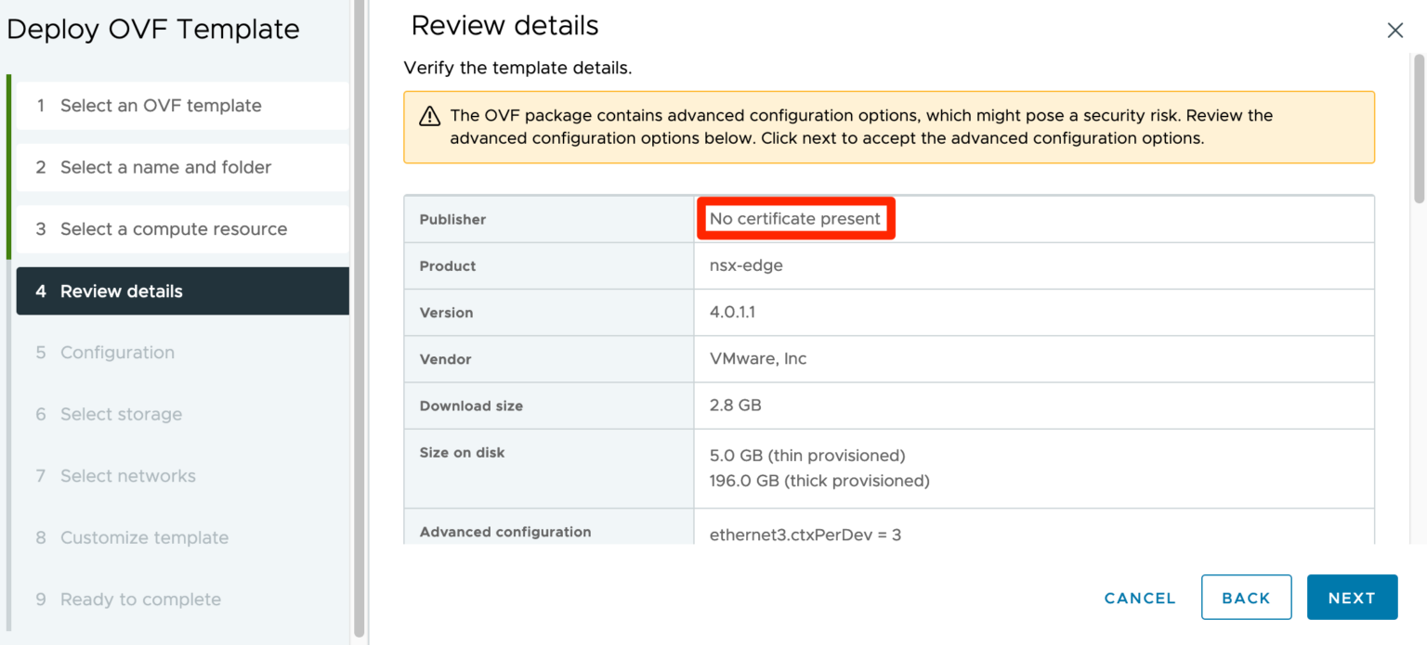Image resolution: width=1427 pixels, height=645 pixels.
Task: Click the warning triangle icon in the alert banner
Action: click(428, 116)
